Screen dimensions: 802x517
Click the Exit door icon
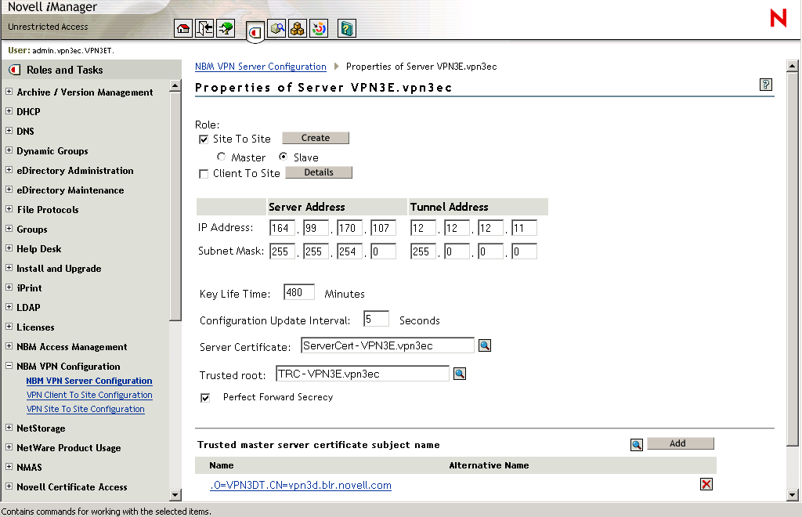(x=204, y=29)
